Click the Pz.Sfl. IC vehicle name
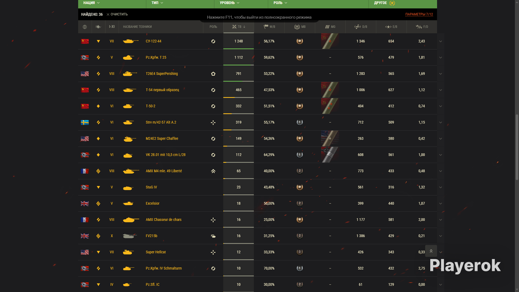519x292 pixels. [x=152, y=284]
